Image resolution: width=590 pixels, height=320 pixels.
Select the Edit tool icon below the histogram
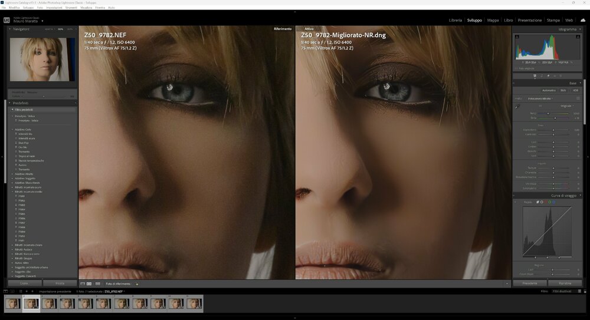click(x=535, y=76)
